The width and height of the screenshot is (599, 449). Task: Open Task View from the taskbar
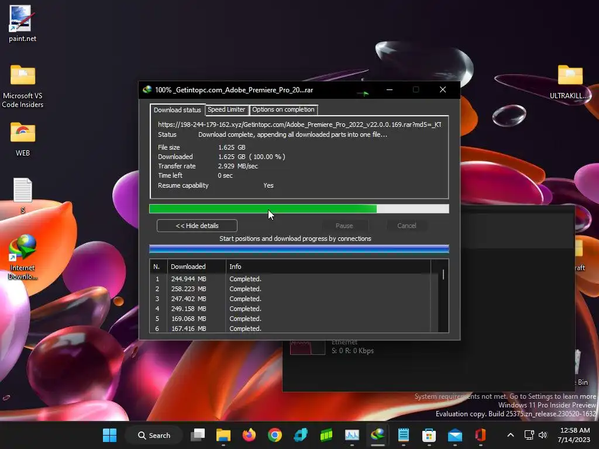tap(198, 435)
